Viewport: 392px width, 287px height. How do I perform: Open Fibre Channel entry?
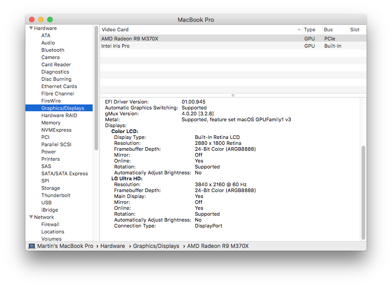(58, 94)
